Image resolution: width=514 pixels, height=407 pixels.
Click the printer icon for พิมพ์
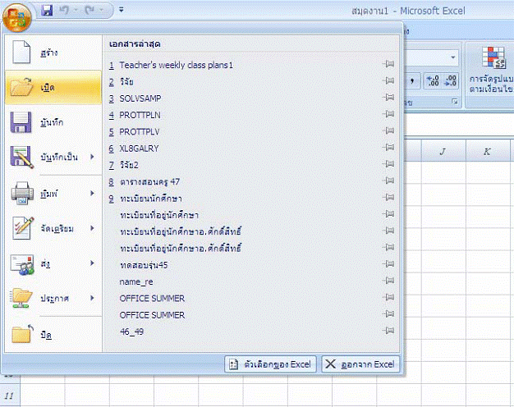coord(22,194)
